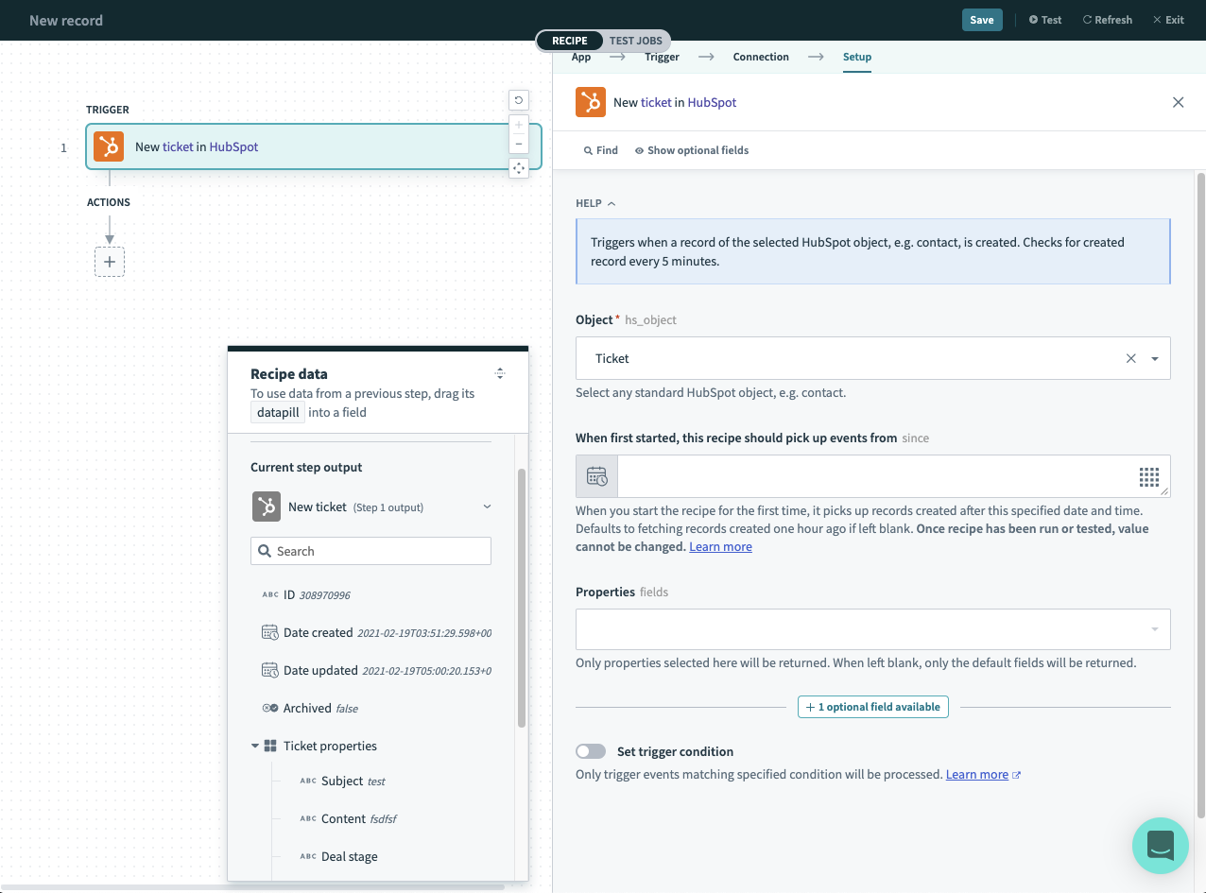The height and width of the screenshot is (893, 1206).
Task: Open the Object dropdown arrow
Action: coord(1155,359)
